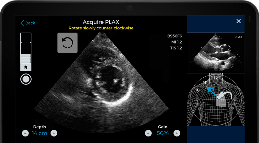Go back using the Back link
Viewport: 259px width, 143px height.
[x=28, y=23]
